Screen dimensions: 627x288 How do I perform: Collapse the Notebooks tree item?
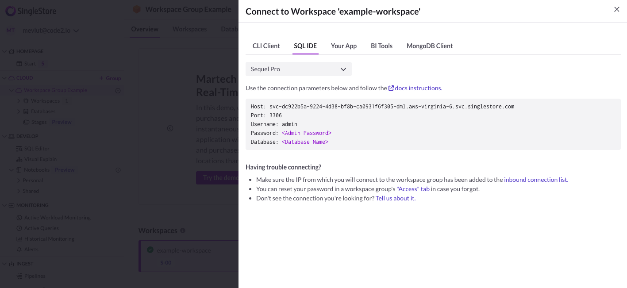coord(12,170)
